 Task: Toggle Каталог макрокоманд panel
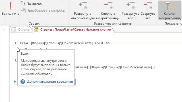coord(170,10)
